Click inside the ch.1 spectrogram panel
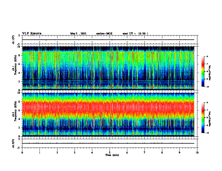This screenshot has width=222, height=171. (x=108, y=68)
